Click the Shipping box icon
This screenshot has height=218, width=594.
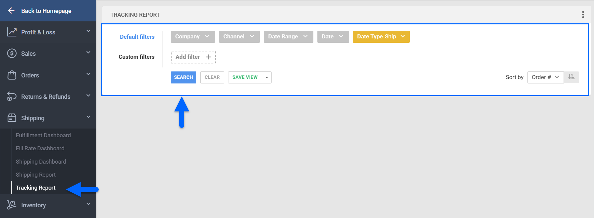(12, 118)
